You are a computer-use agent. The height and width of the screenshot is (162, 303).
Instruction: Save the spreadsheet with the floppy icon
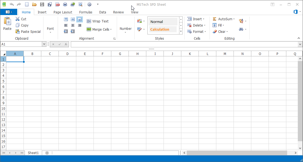coord(42,4)
